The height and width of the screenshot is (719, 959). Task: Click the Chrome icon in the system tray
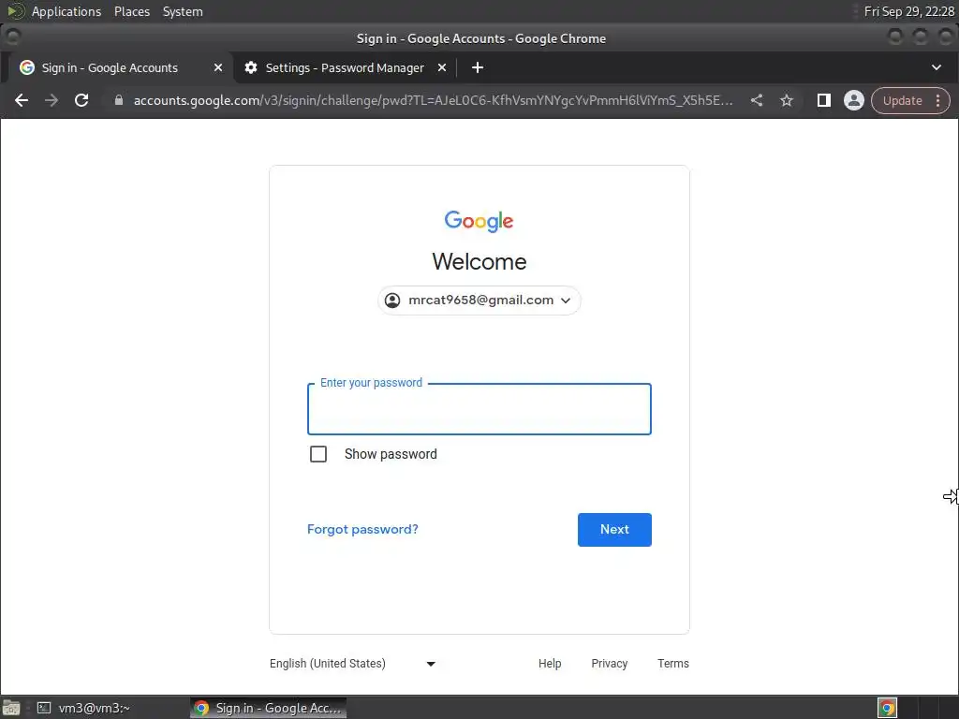pos(887,708)
